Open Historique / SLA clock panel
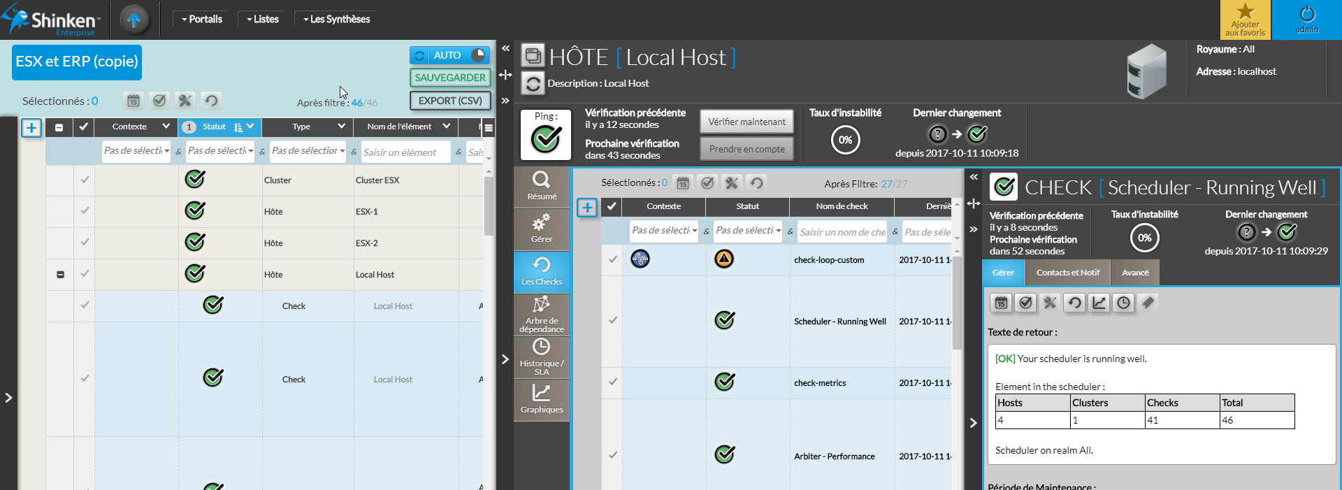 (541, 356)
